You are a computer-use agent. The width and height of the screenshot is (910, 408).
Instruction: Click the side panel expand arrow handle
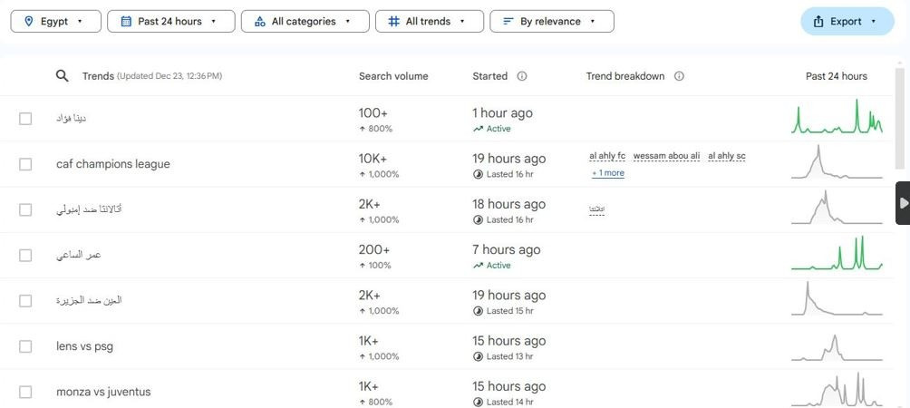(903, 203)
